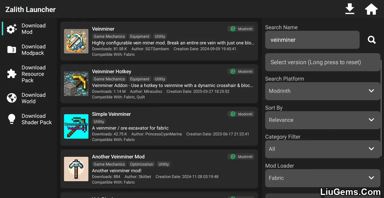Image resolution: width=384 pixels, height=198 pixels.
Task: Open Veinminer Hotkey thumbnail image
Action: (76, 84)
